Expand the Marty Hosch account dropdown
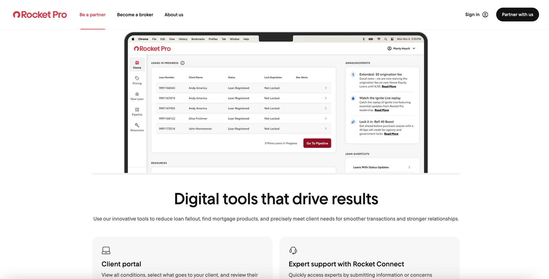 coord(414,49)
